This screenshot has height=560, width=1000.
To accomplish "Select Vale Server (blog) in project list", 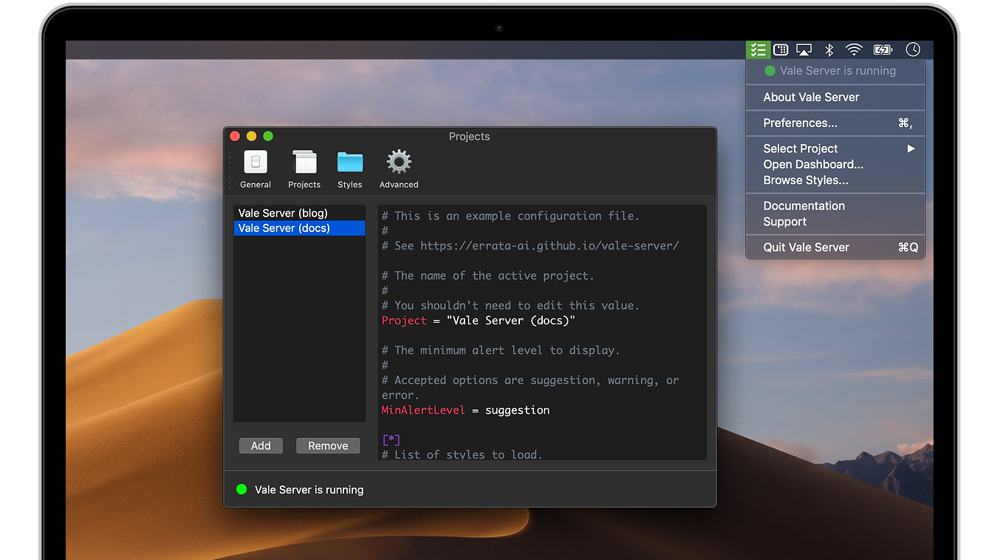I will (x=283, y=214).
